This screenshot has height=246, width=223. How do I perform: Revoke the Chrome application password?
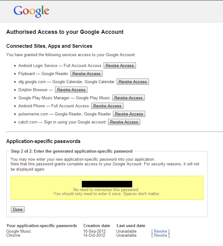160,235
